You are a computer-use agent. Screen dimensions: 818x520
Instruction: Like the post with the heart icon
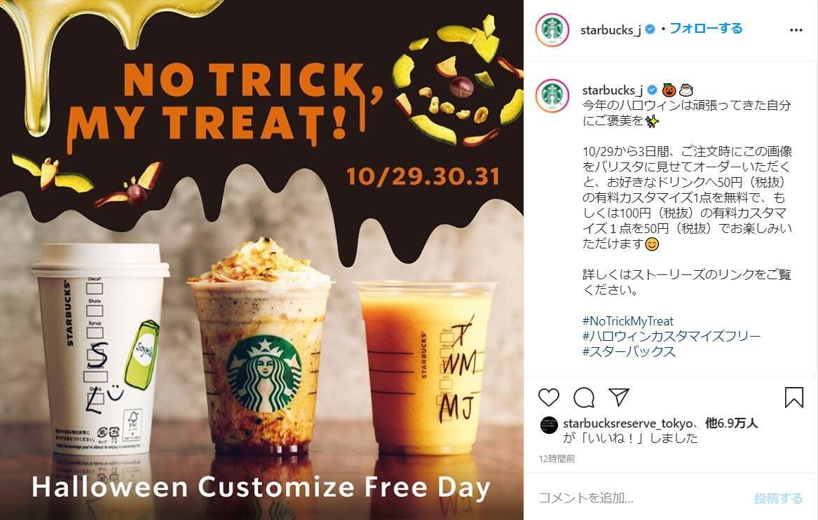pyautogui.click(x=549, y=398)
